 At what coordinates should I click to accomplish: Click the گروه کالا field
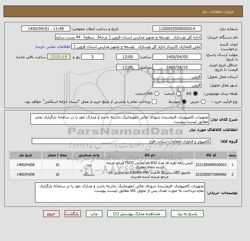pyautogui.click(x=121, y=141)
